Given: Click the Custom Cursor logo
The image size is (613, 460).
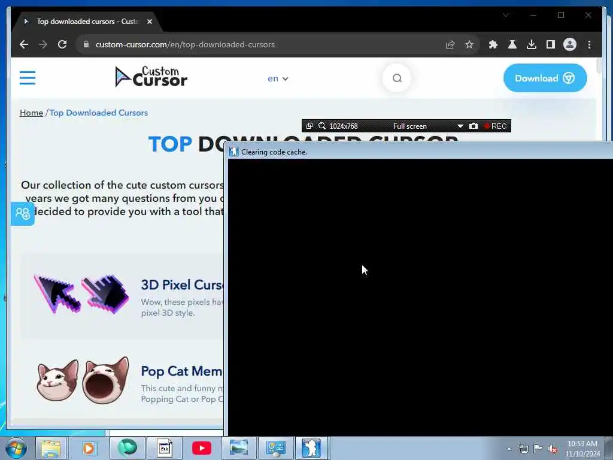Looking at the screenshot, I should click(x=151, y=77).
